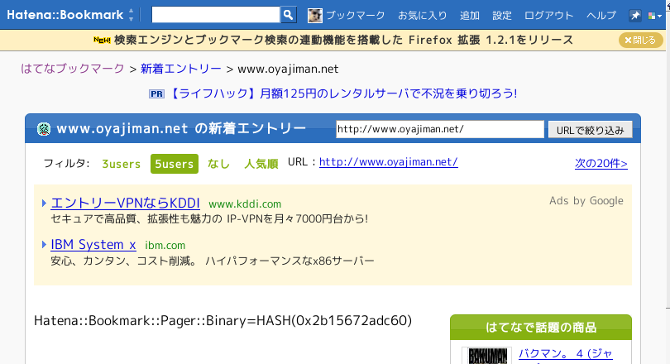The height and width of the screenshot is (364, 670).
Task: Click the user avatar icon beside ブックマーク
Action: coord(314,16)
